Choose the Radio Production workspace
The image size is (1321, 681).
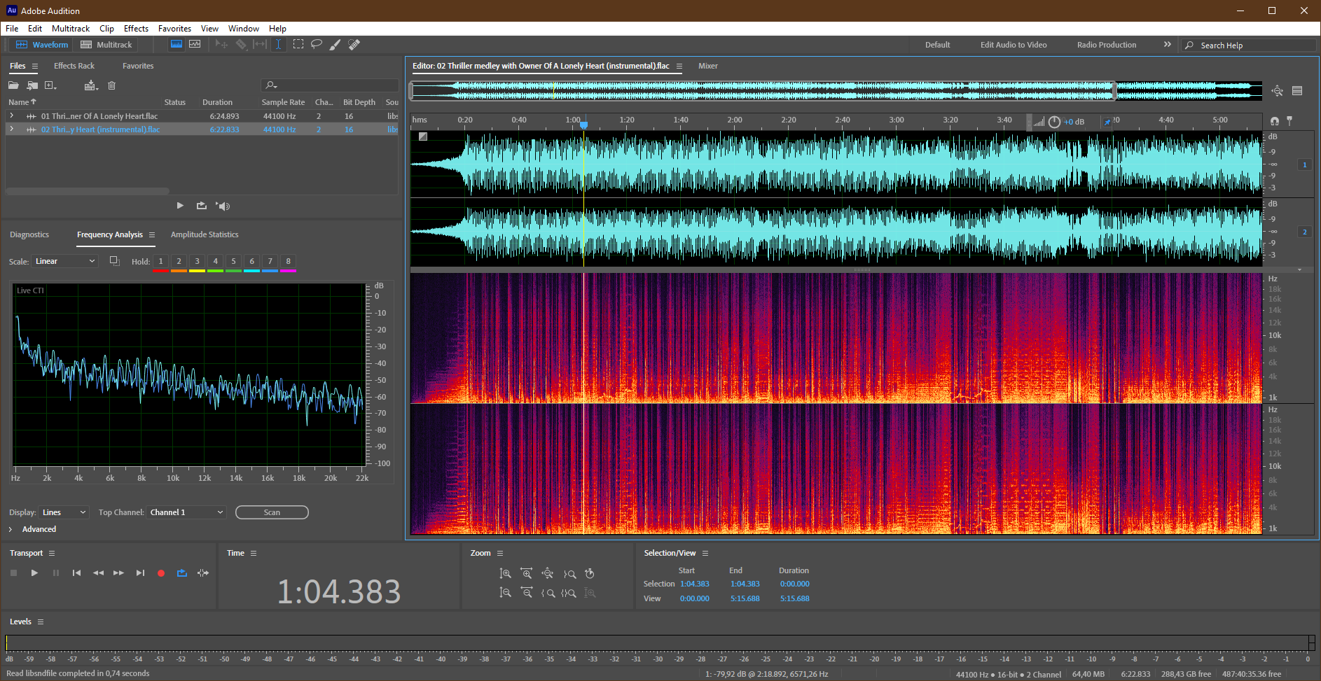click(1107, 45)
